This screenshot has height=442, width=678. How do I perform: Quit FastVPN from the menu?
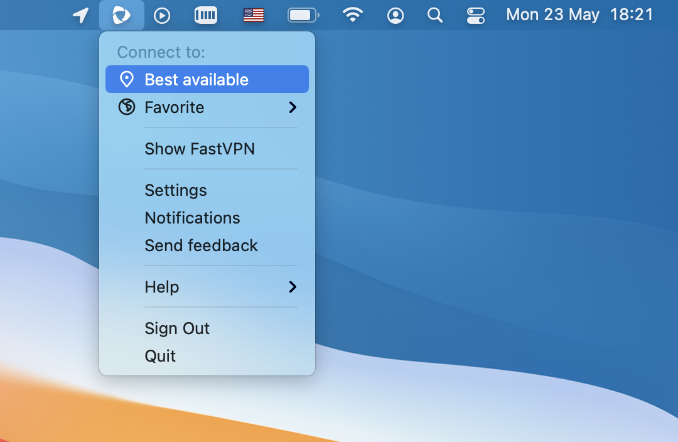tap(207, 356)
